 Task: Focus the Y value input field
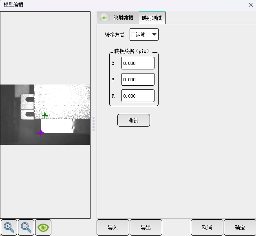coord(138,80)
